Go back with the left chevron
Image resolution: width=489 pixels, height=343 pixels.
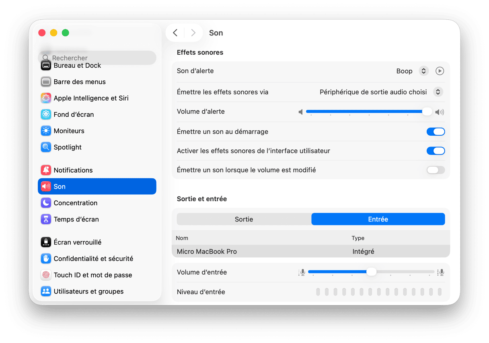pyautogui.click(x=175, y=33)
